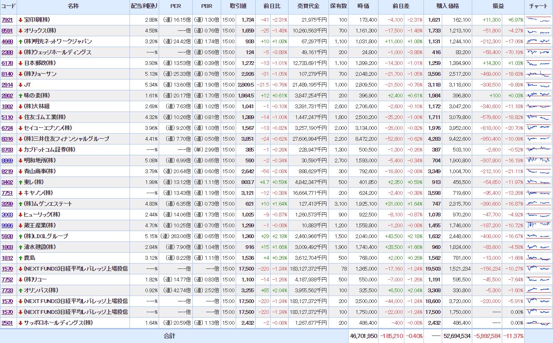Viewport: 553px width, 343px height.
Task: Click the green up arrow next to 味の素(株)
Action: pyautogui.click(x=20, y=96)
